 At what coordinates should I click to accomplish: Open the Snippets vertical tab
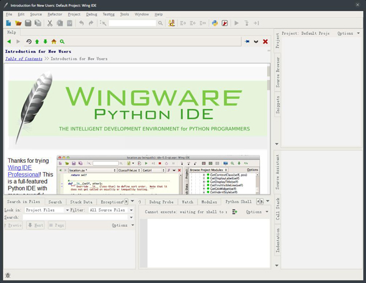click(278, 105)
